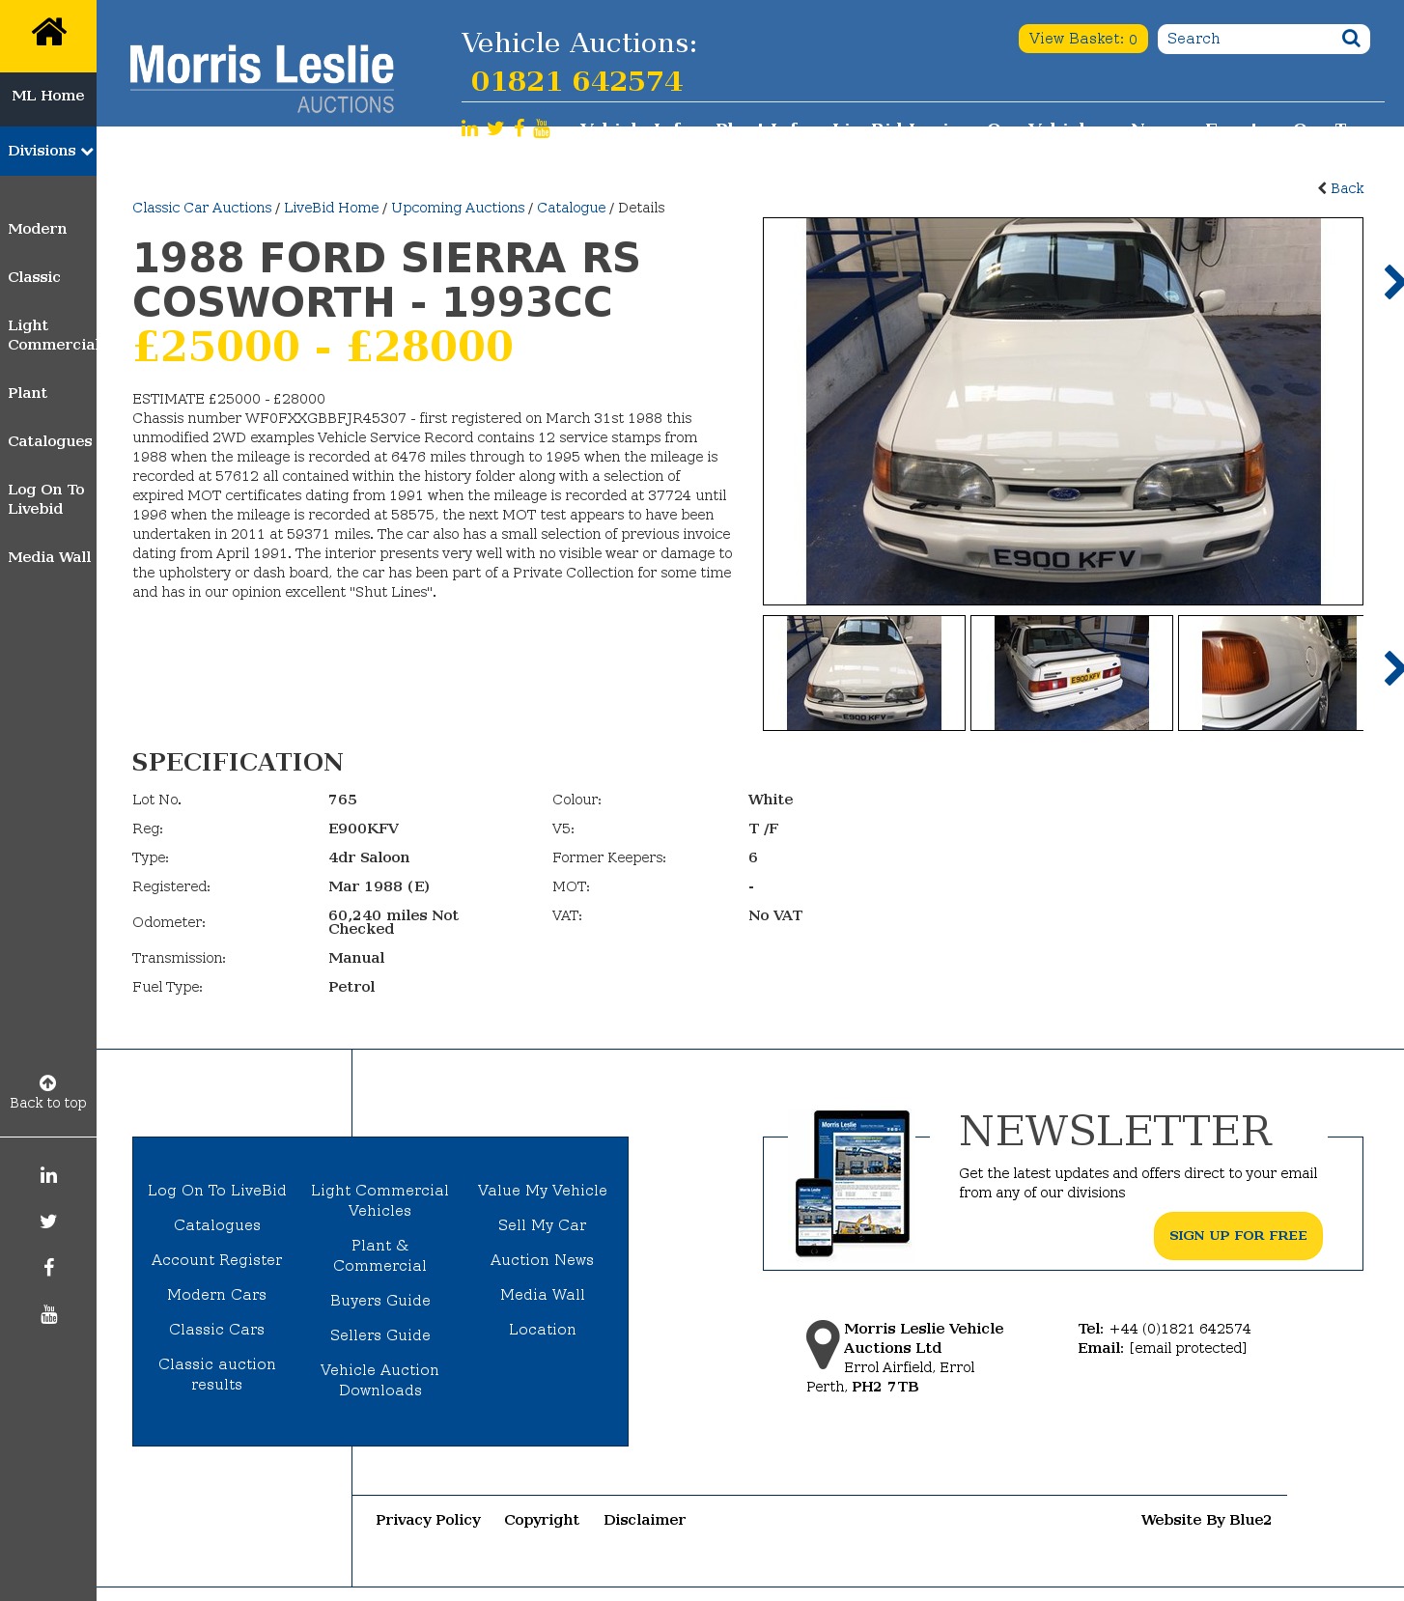Click the View Basket button
The height and width of the screenshot is (1601, 1404).
pyautogui.click(x=1083, y=39)
